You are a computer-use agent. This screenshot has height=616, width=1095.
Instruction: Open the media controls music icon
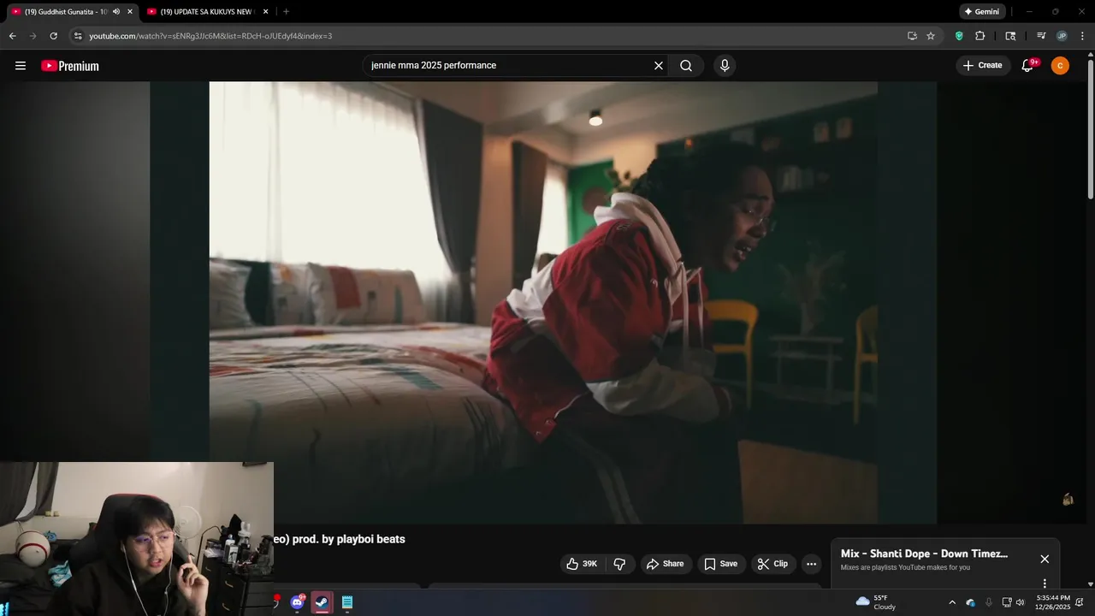point(1041,36)
